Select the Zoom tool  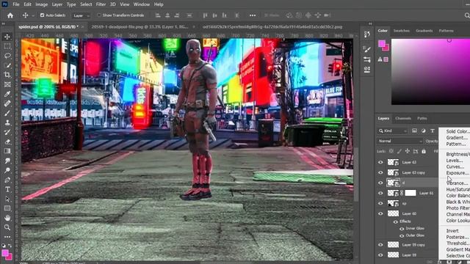7,227
